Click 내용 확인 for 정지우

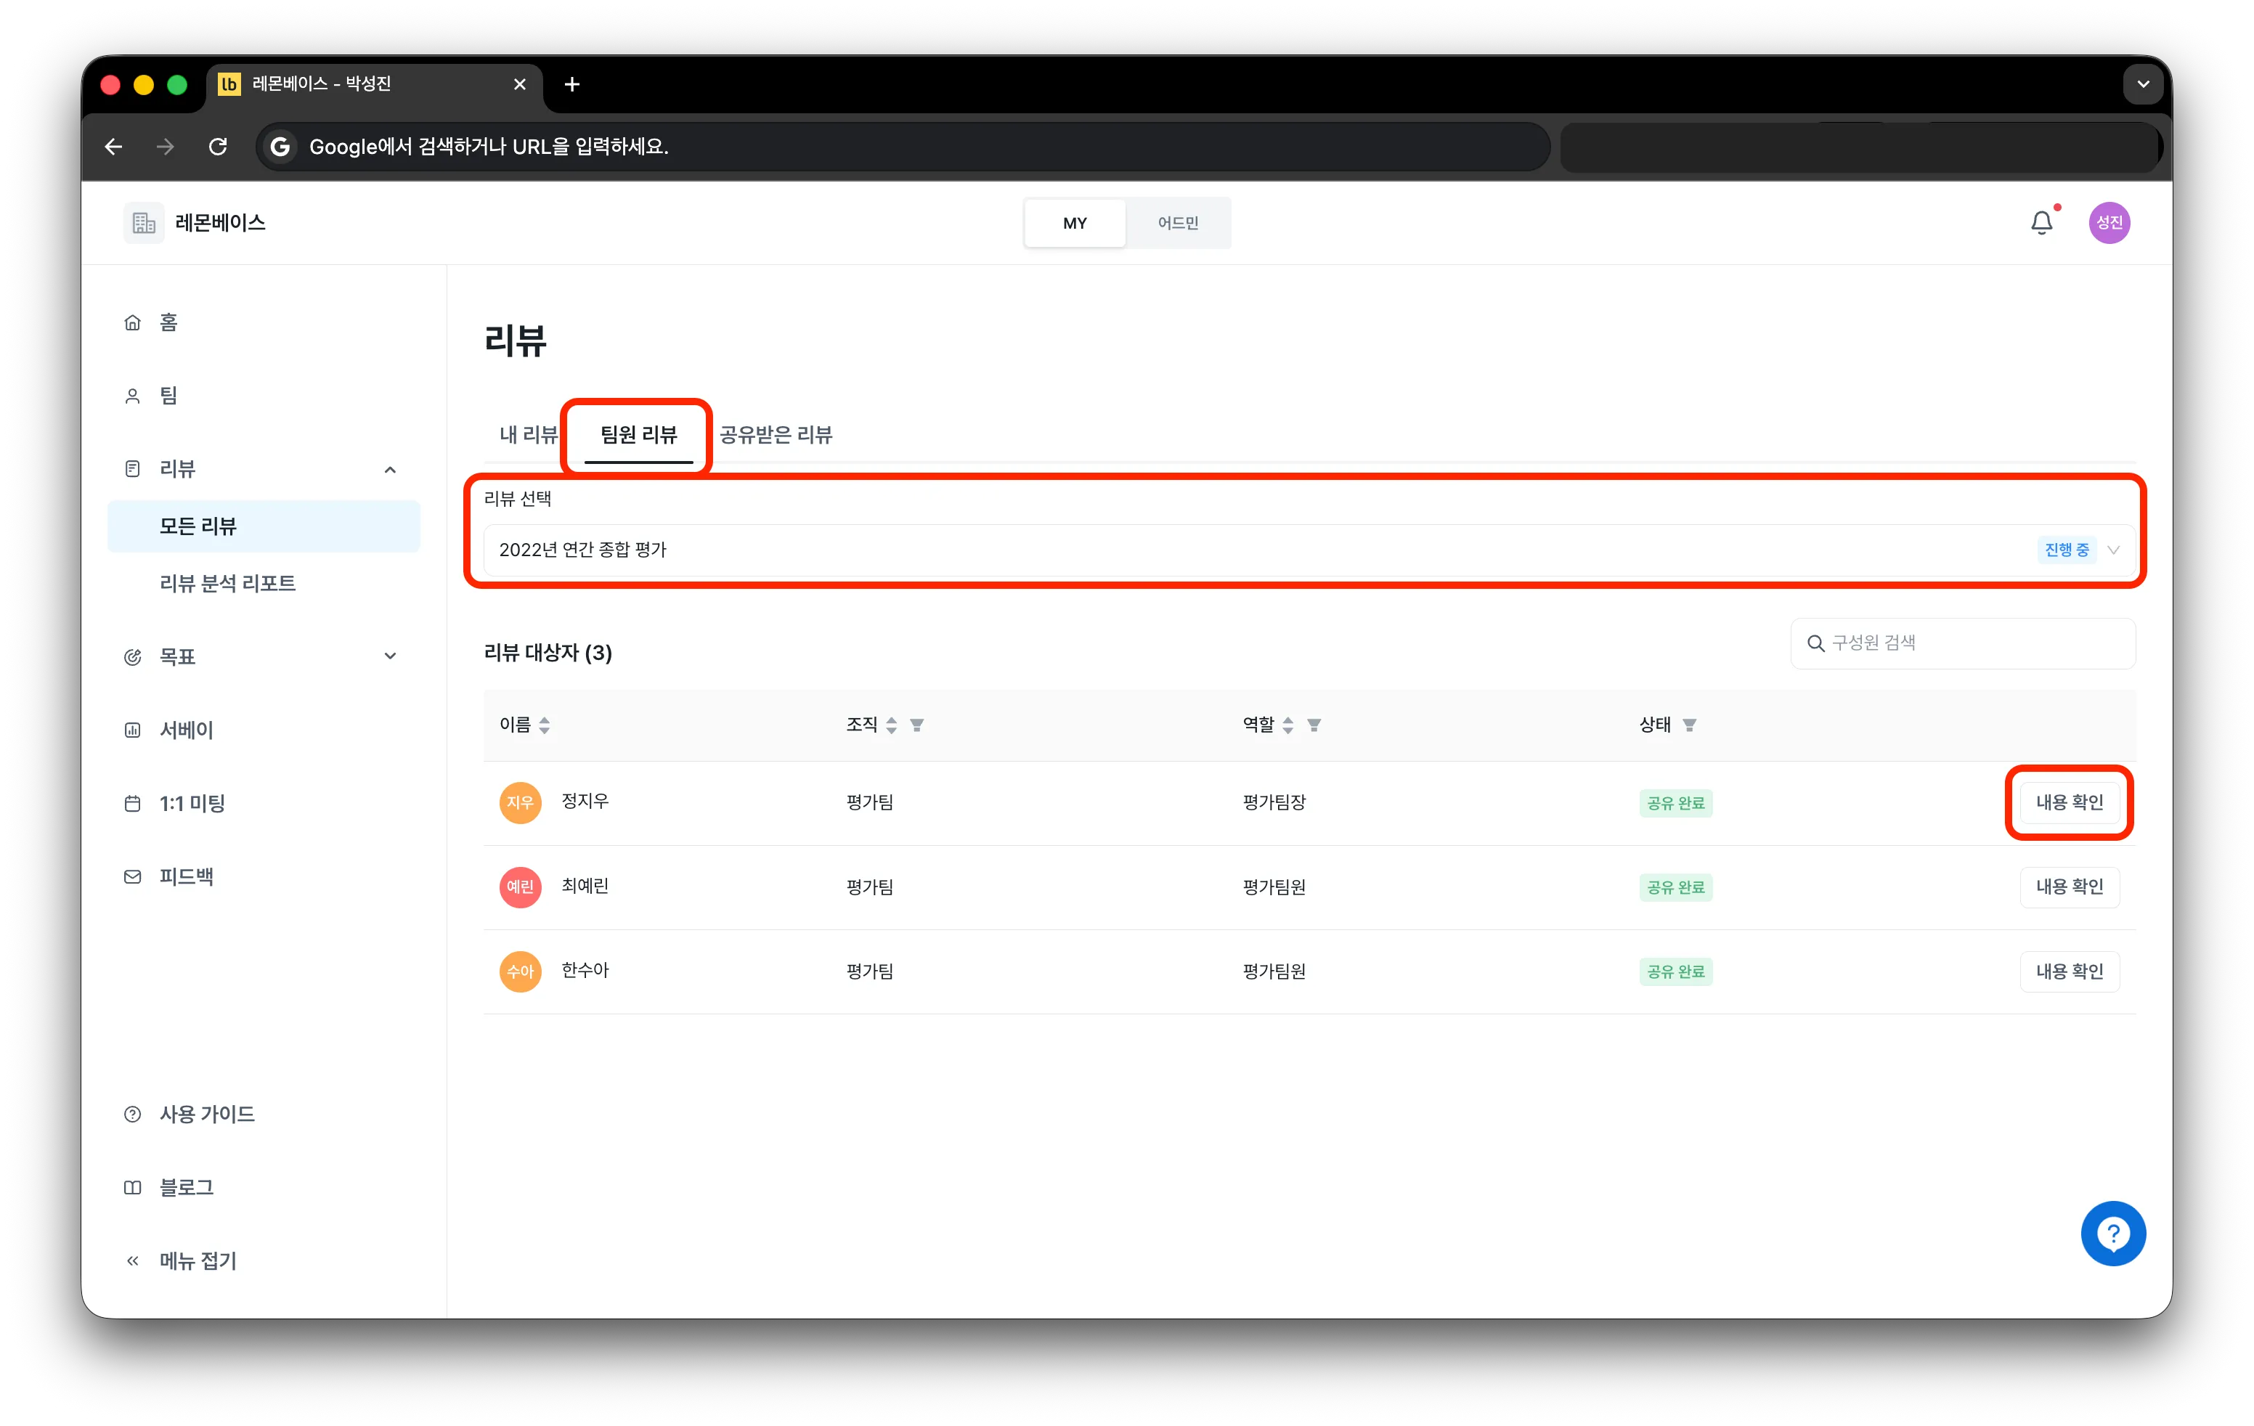2070,803
